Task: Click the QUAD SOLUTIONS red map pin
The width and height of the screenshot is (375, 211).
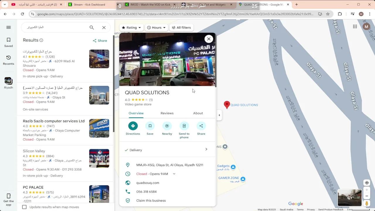Action: click(x=227, y=105)
